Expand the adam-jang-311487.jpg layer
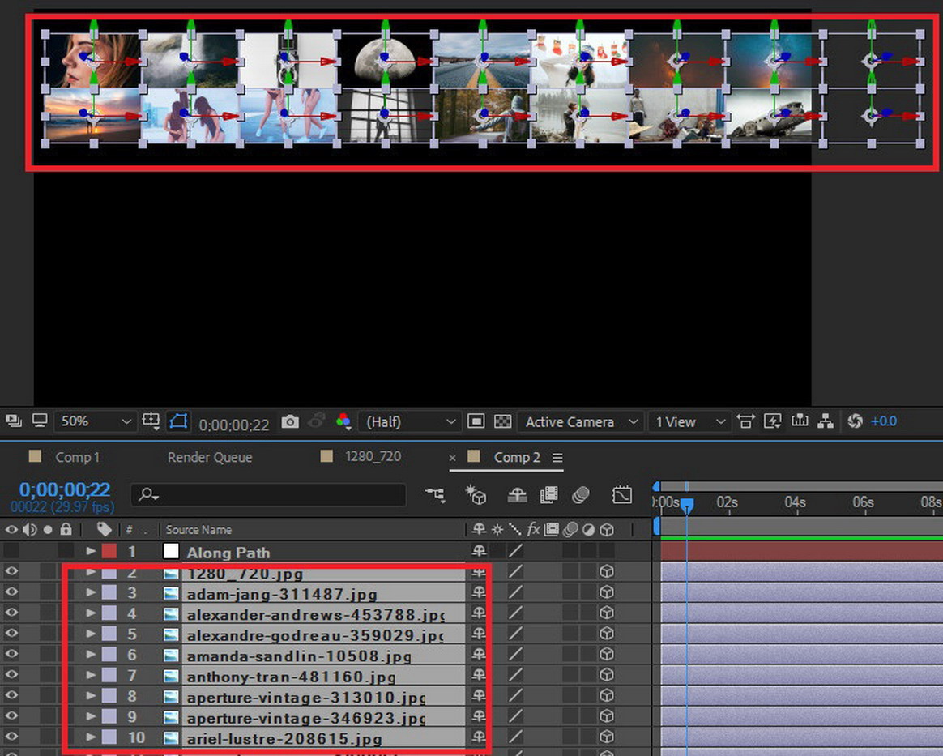The image size is (943, 756). 91,592
